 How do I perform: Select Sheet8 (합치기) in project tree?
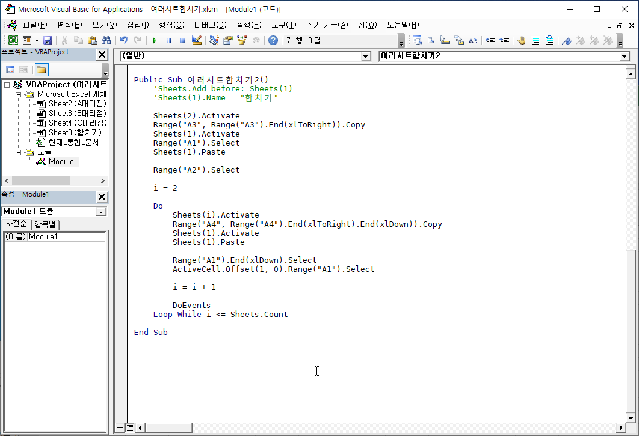click(75, 132)
